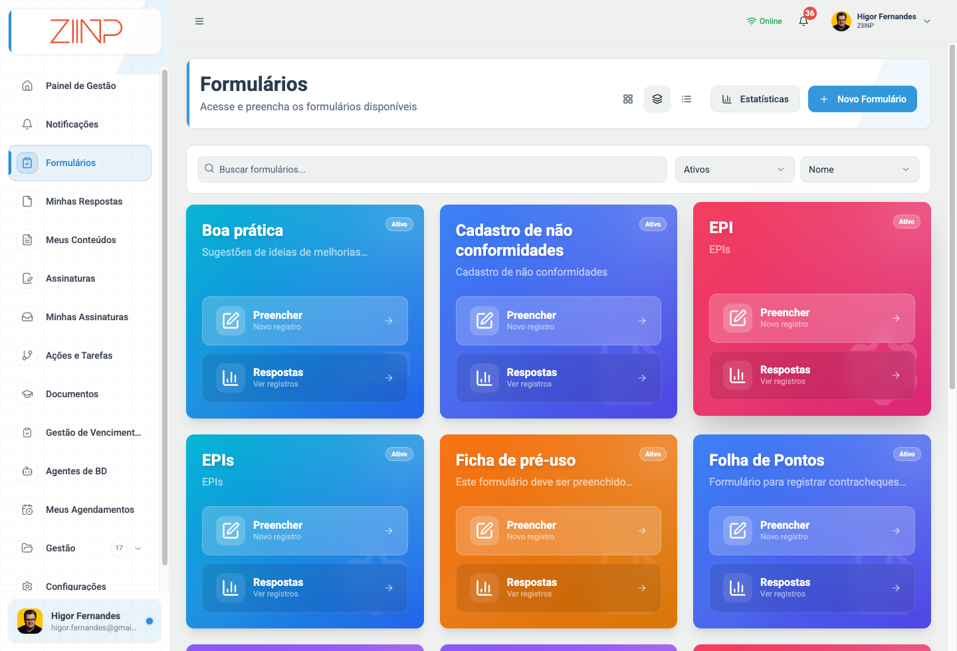Click the sidebar vertical scrollbar

pos(165,318)
